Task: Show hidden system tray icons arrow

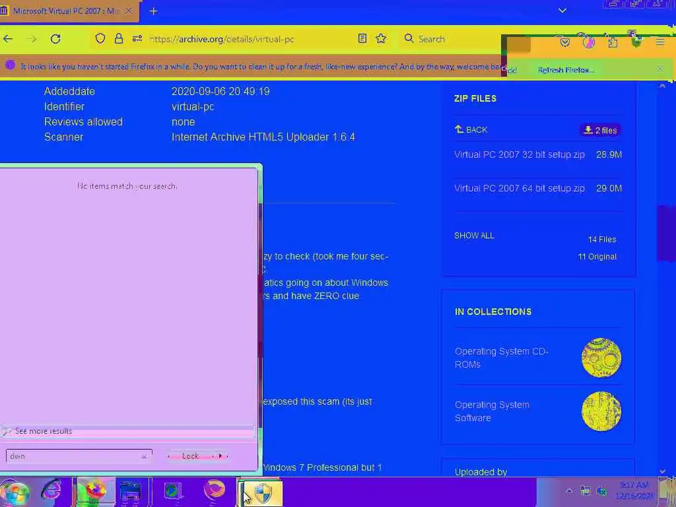Action: (569, 491)
